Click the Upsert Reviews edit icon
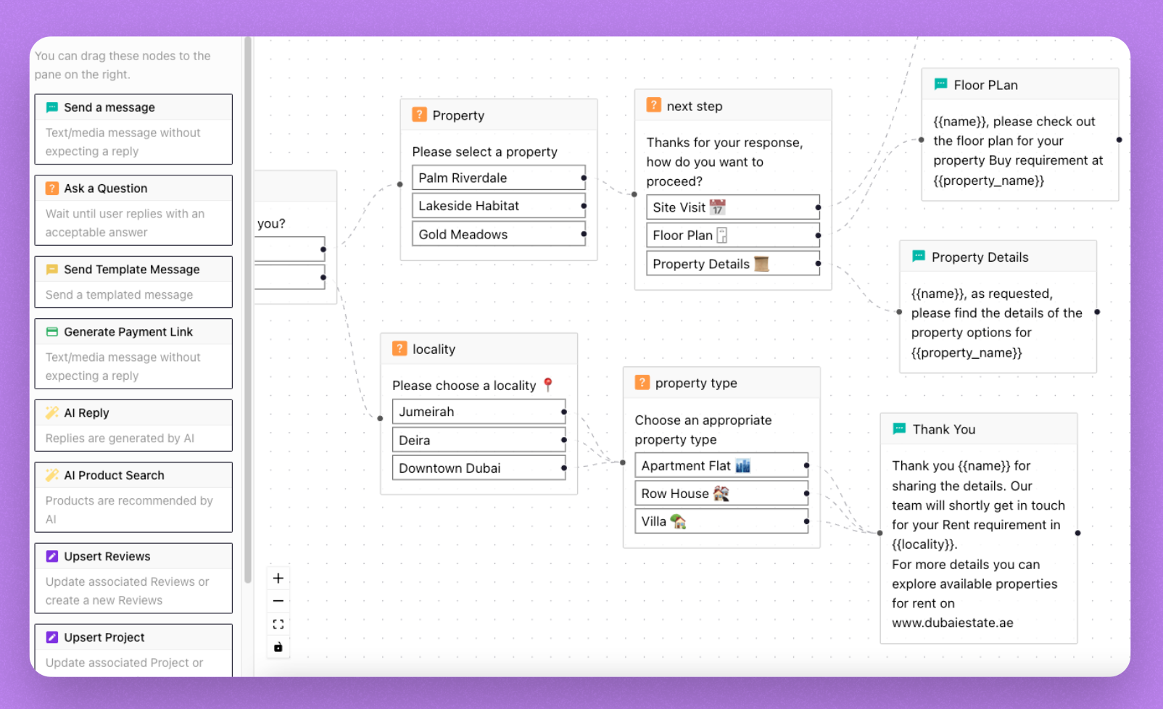This screenshot has width=1163, height=709. coord(52,556)
